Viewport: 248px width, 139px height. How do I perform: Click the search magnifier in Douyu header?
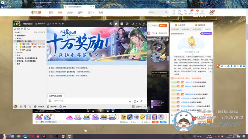click(166, 12)
